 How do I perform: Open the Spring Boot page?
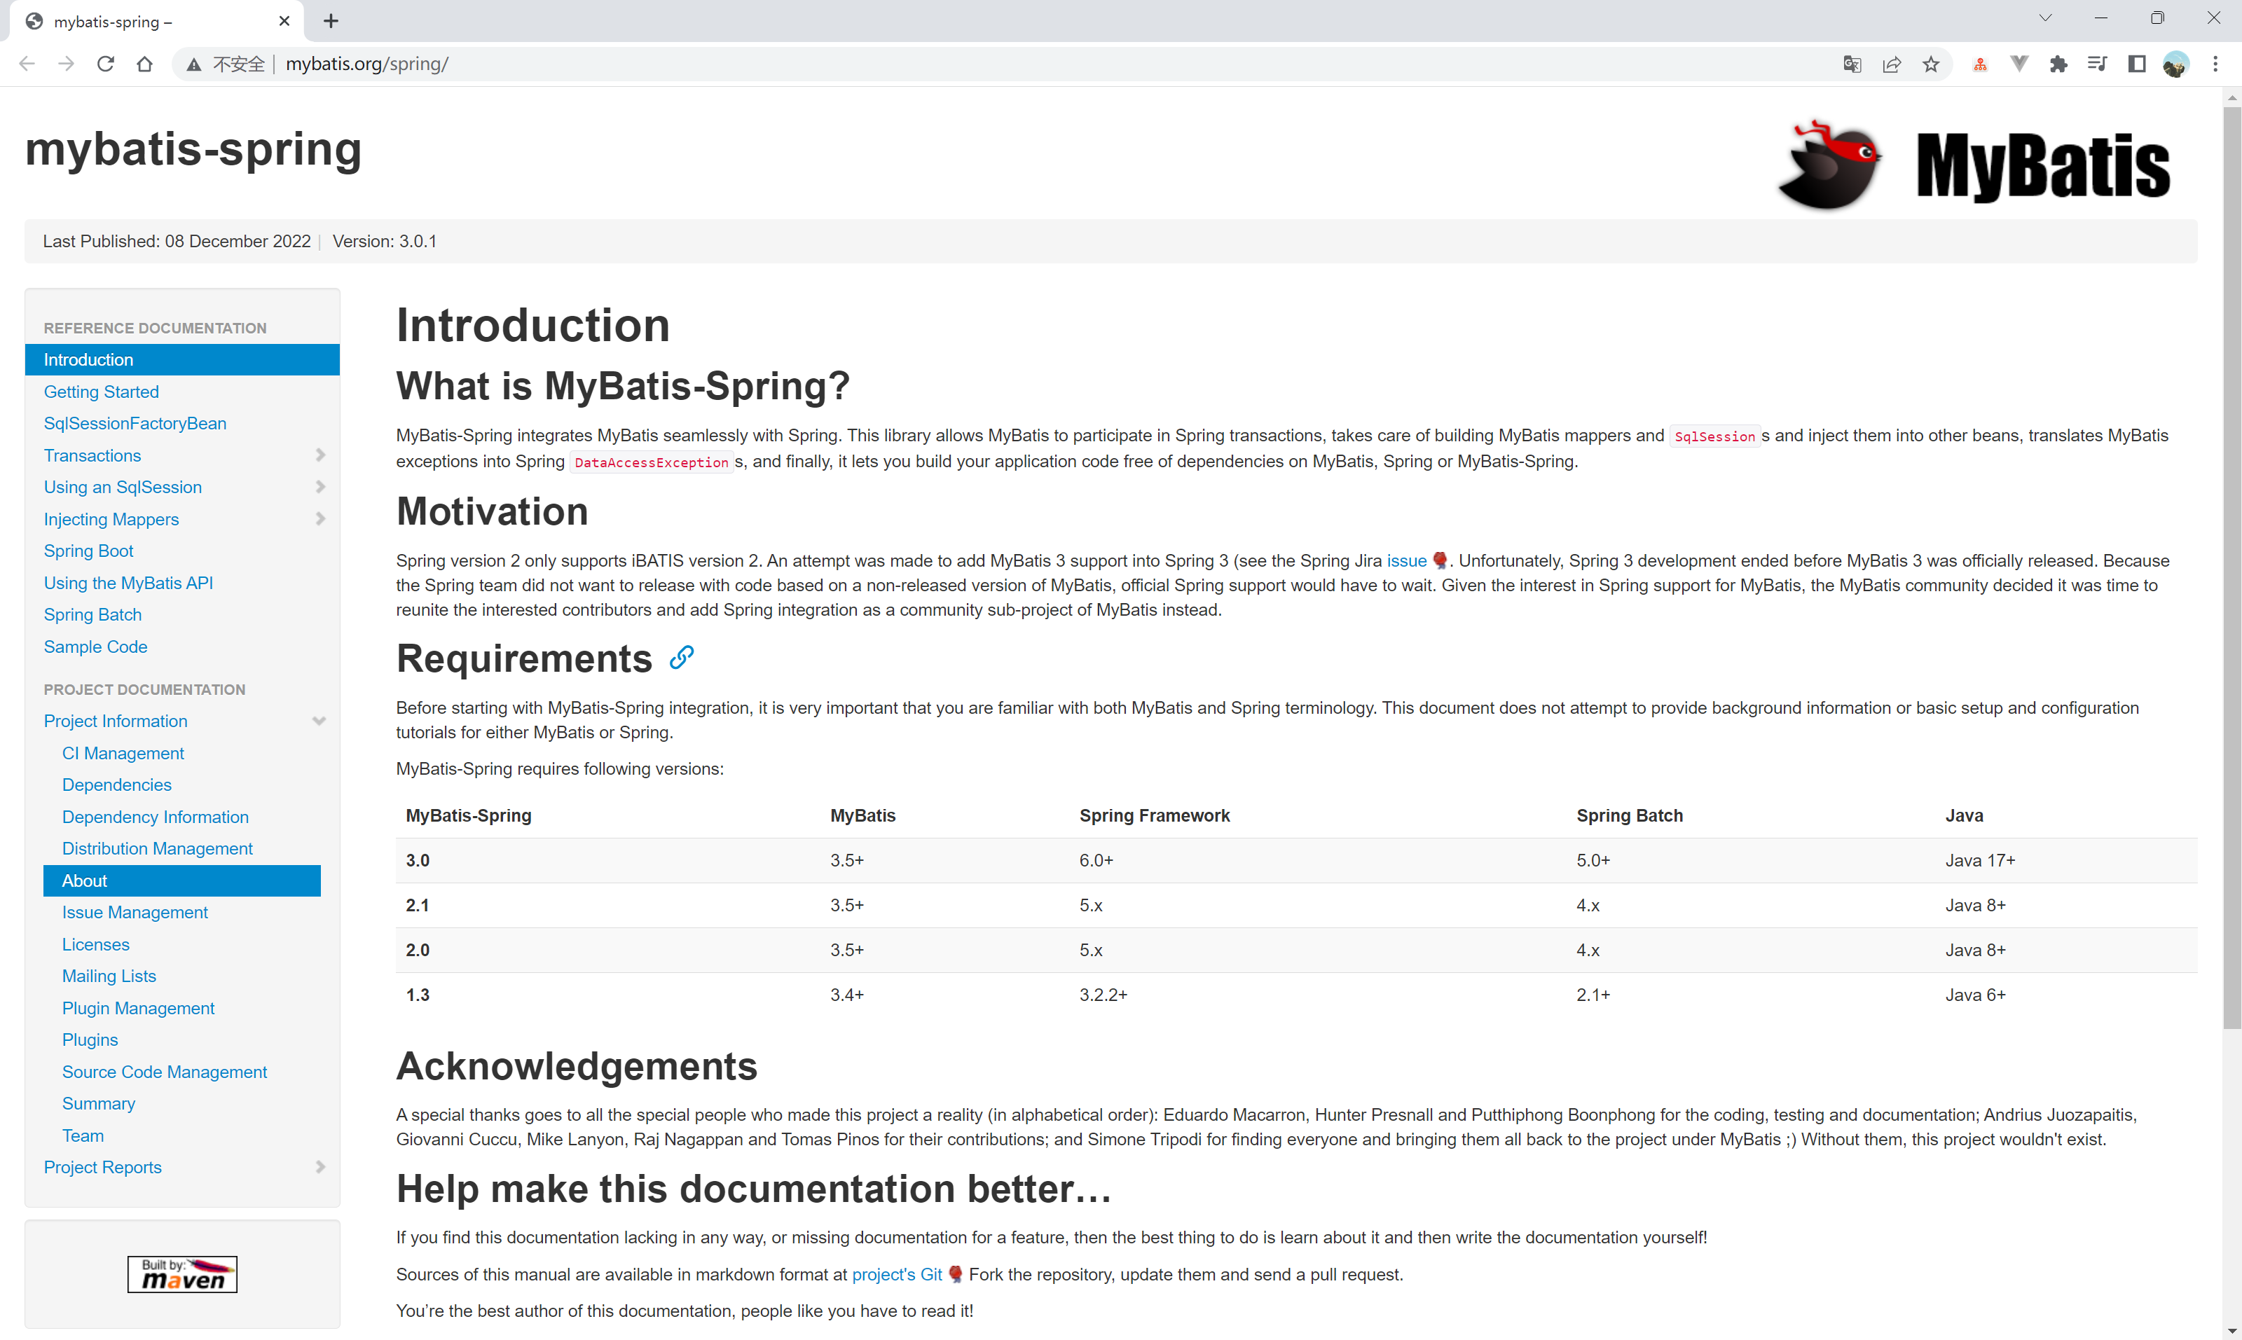coord(88,551)
